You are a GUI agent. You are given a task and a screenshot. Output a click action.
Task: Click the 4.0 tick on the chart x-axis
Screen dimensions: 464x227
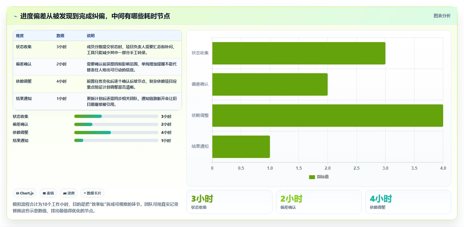pos(443,168)
